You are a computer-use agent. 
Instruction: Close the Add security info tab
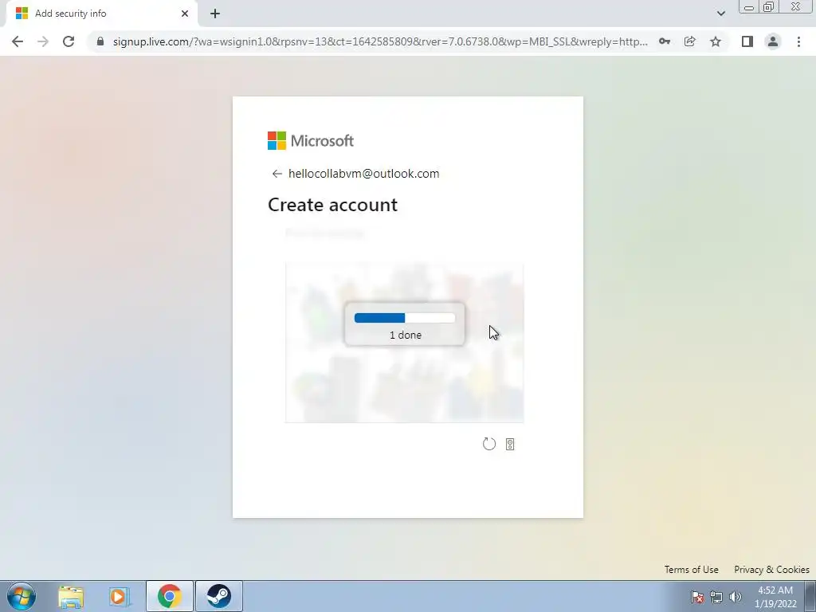[185, 14]
